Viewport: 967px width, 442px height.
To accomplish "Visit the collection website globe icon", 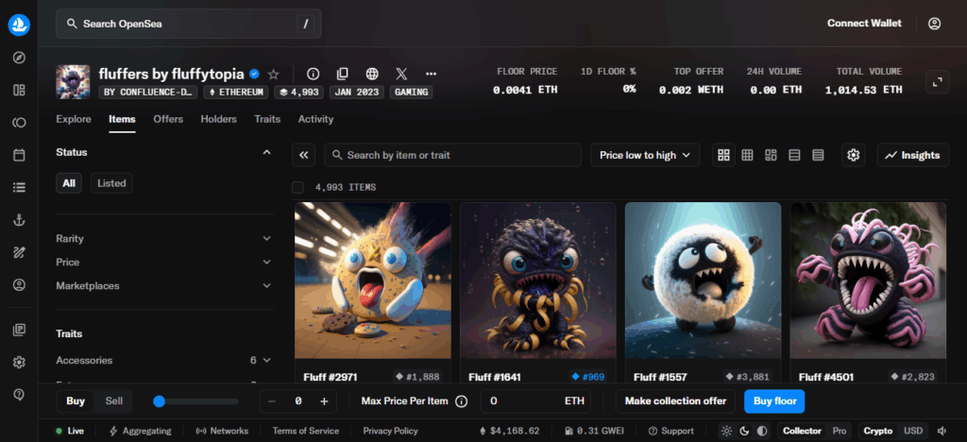I will tap(372, 74).
